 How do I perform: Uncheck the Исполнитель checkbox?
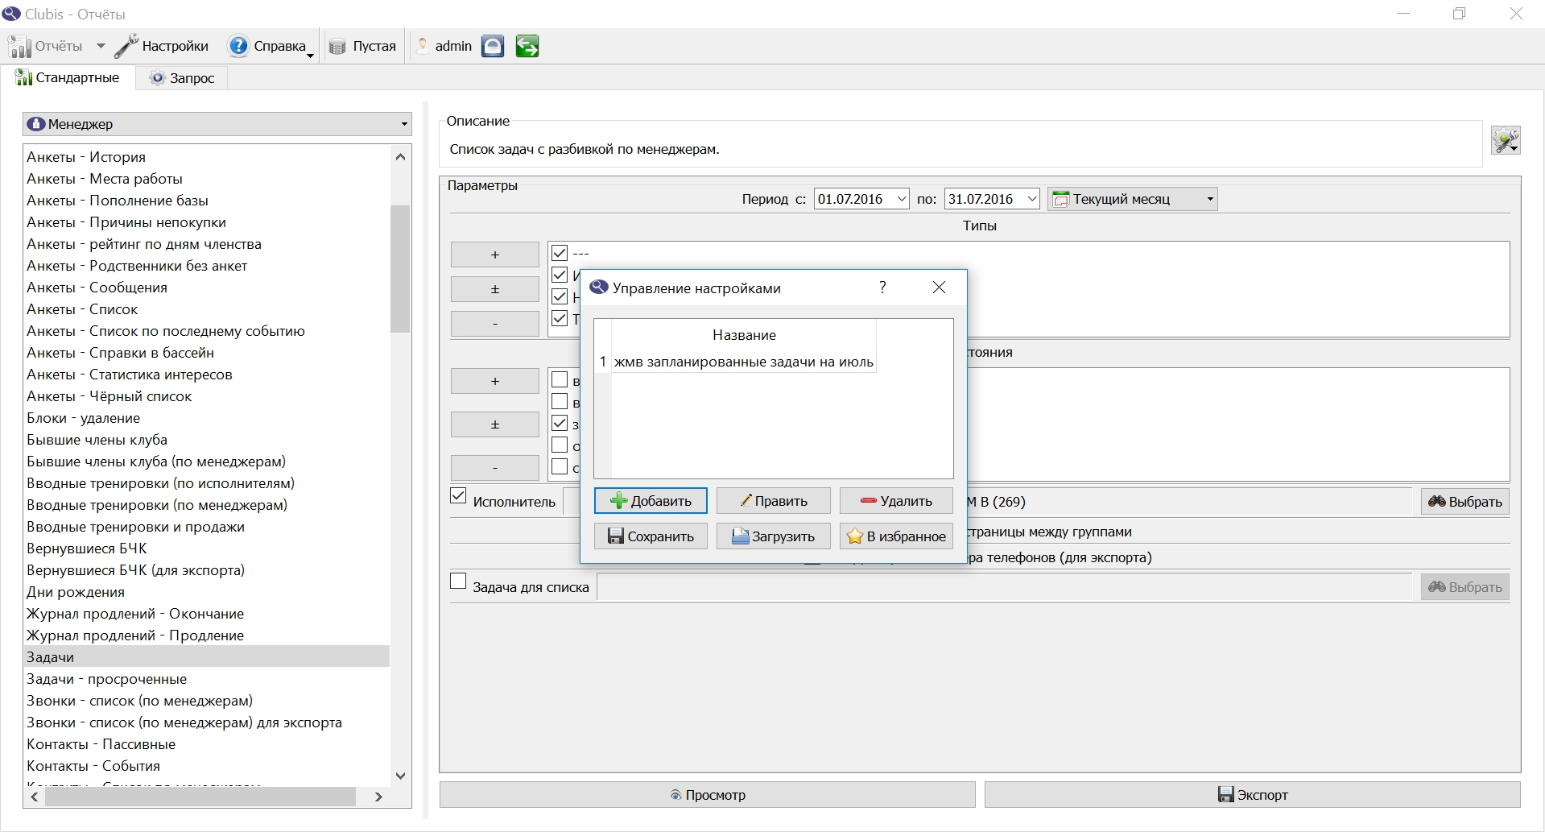[x=458, y=496]
